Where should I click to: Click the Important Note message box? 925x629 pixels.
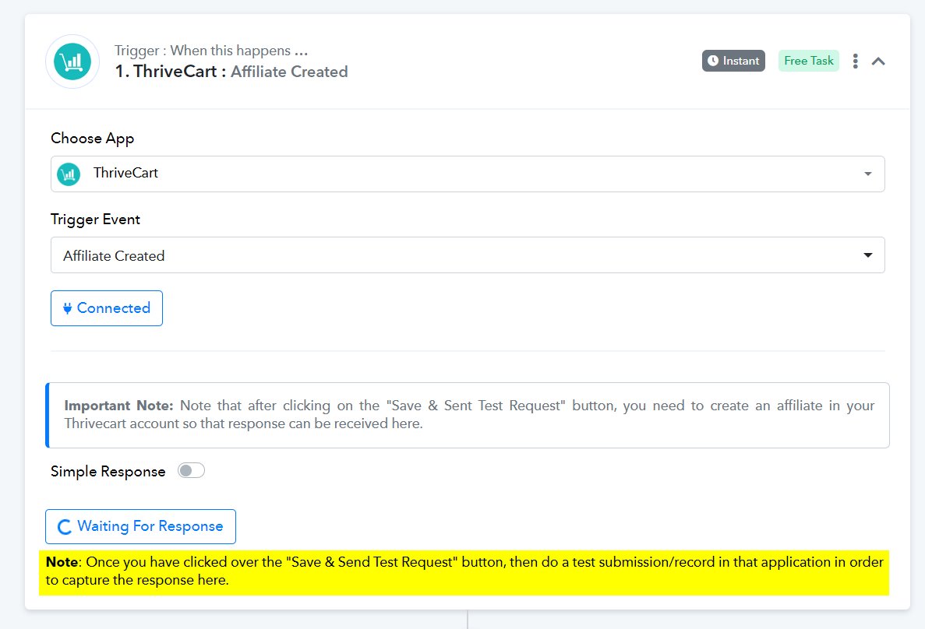(x=468, y=415)
